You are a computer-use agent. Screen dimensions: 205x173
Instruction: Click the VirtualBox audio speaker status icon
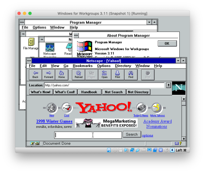click(x=126, y=150)
